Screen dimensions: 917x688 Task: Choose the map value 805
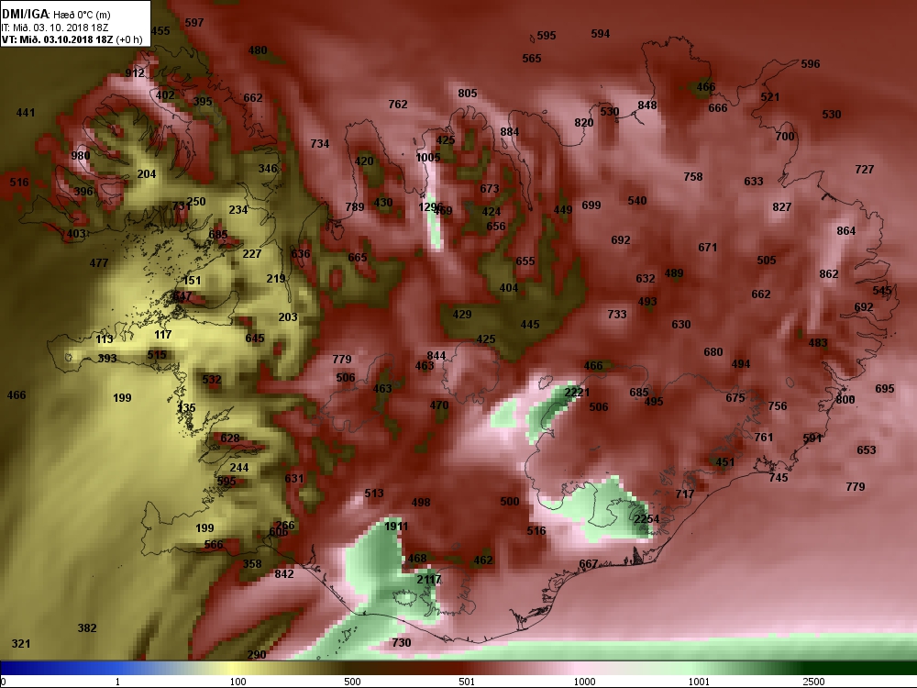click(468, 93)
